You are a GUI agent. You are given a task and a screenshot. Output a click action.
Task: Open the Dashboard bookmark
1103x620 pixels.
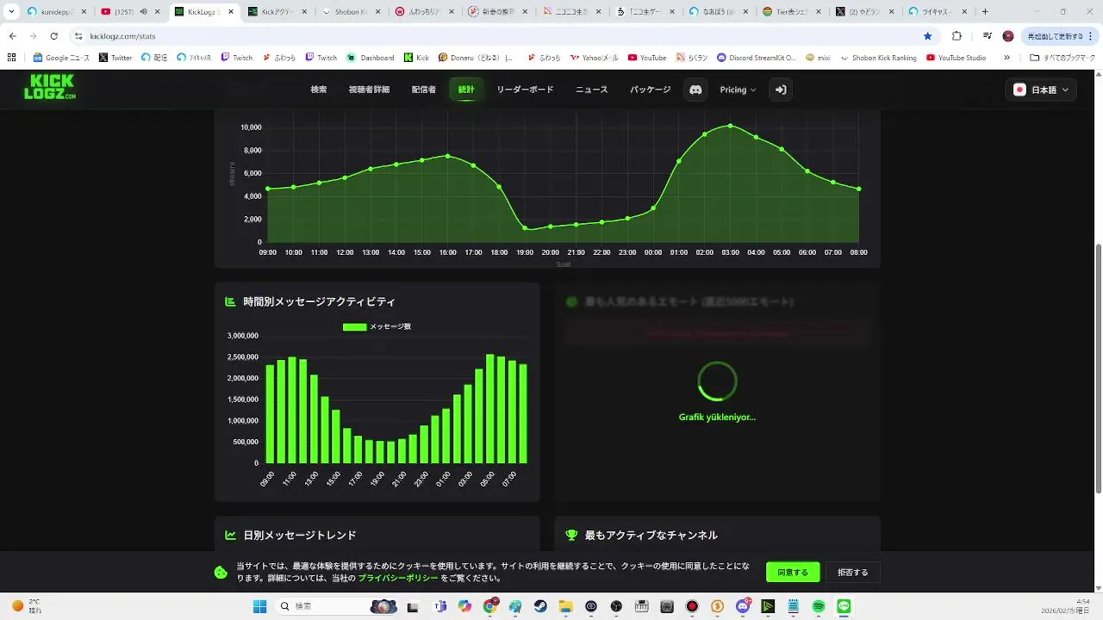point(371,58)
